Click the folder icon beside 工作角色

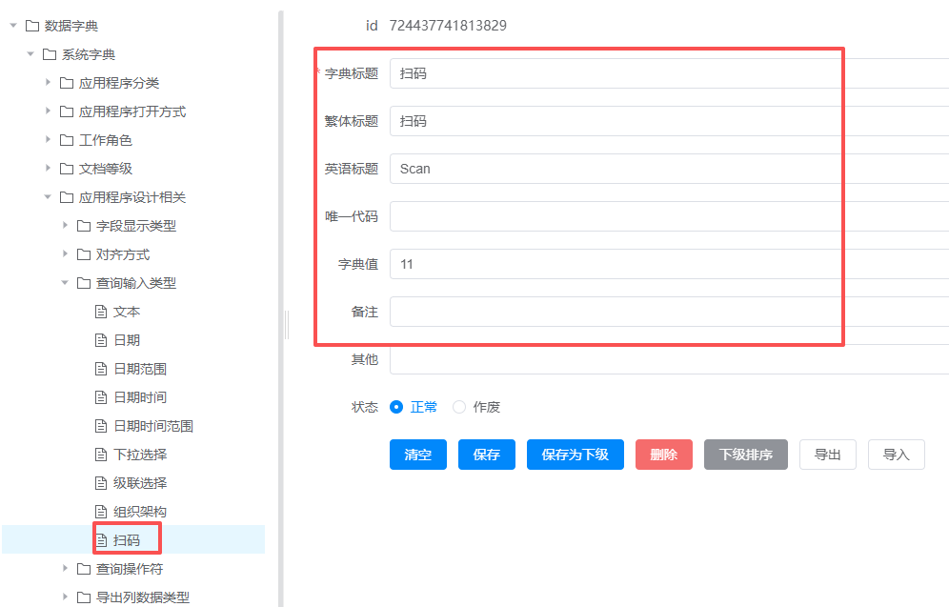point(67,140)
